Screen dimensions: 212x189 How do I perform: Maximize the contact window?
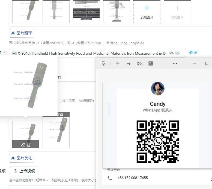point(207,63)
